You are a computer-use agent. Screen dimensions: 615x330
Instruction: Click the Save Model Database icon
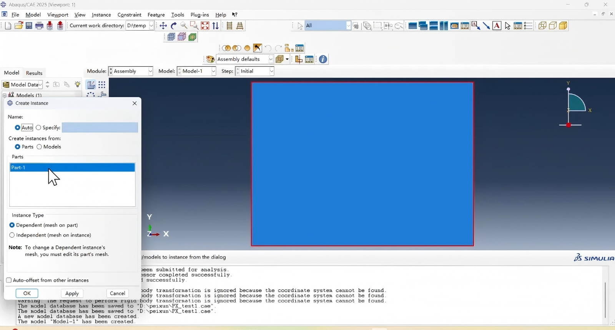tap(29, 26)
